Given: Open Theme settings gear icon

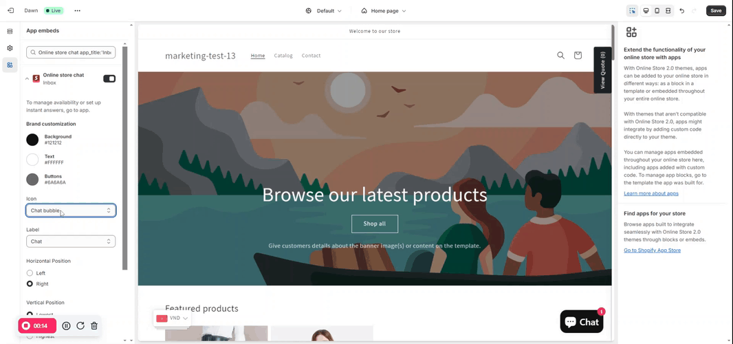Looking at the screenshot, I should click(x=10, y=48).
